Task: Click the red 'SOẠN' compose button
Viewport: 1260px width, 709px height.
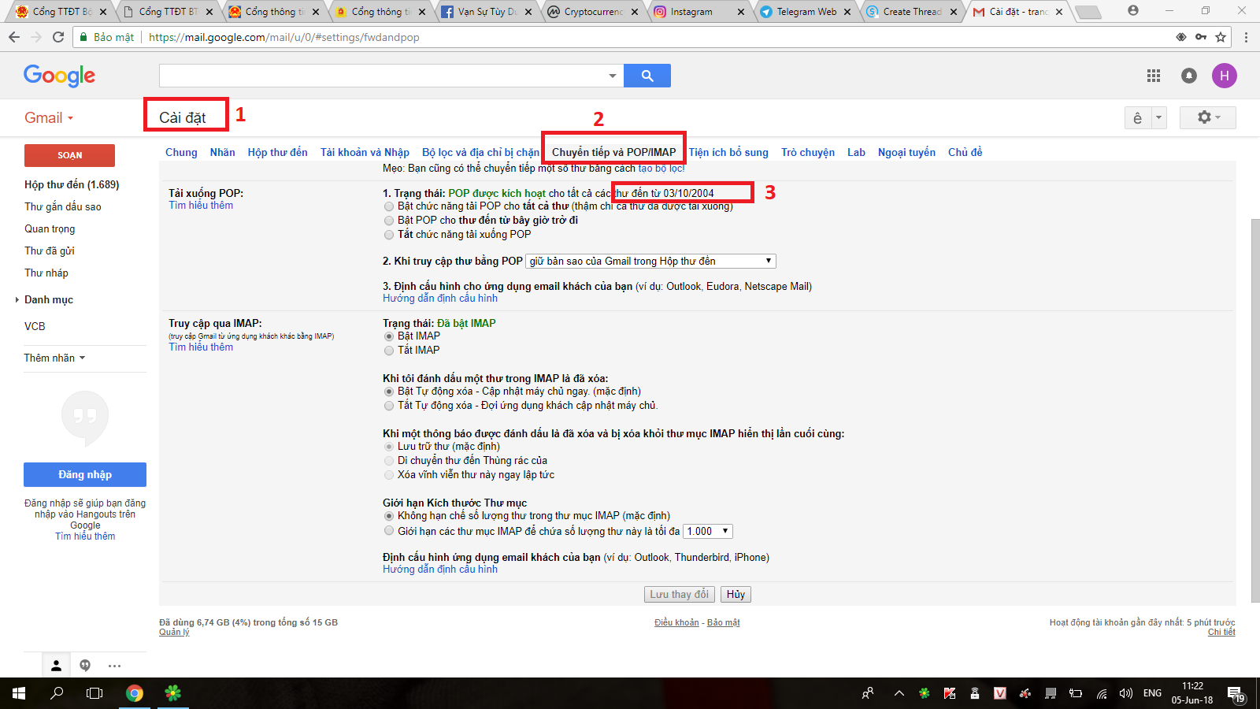Action: pyautogui.click(x=69, y=155)
